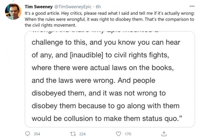200x140 pixels.
Task: Open the tweet's 6h timestamp link
Action: coord(98,6)
